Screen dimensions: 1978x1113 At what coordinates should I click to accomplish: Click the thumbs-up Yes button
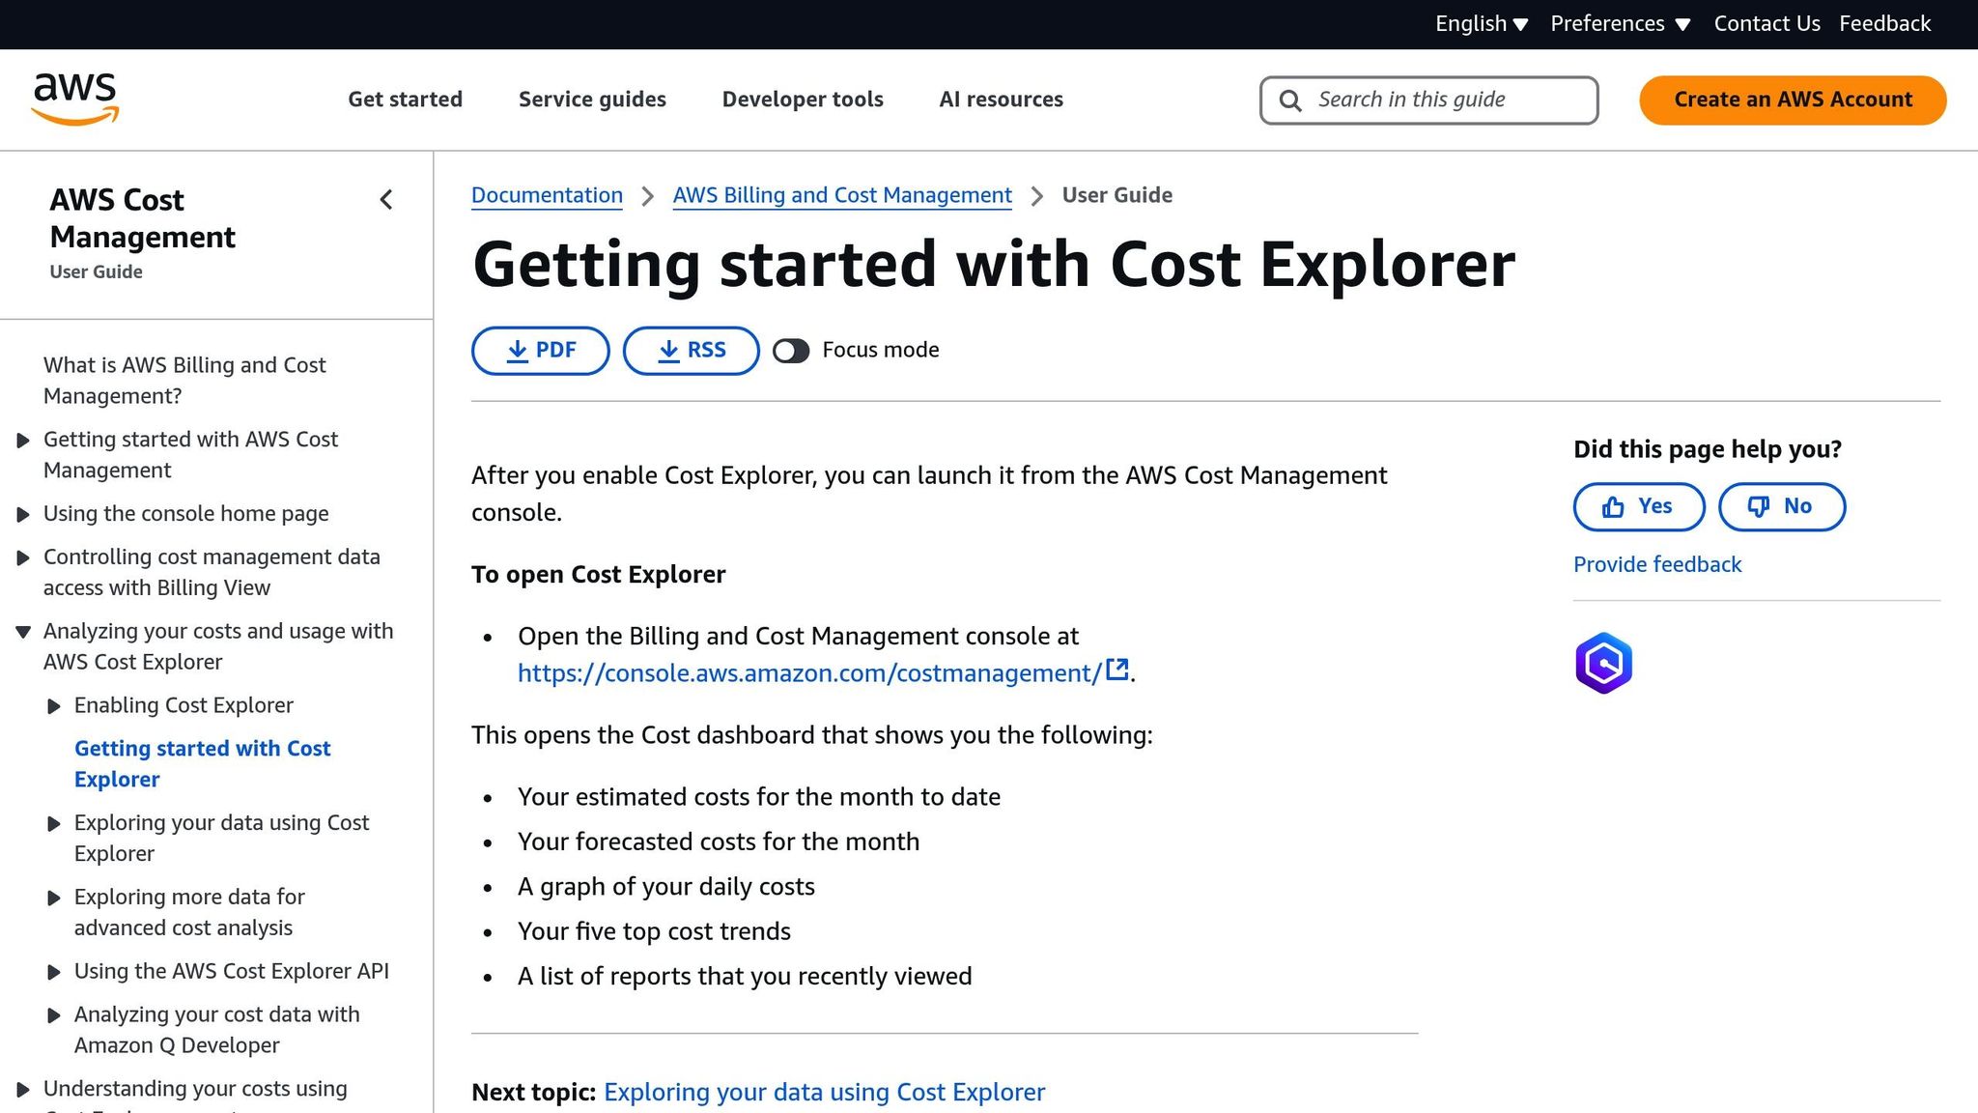[1638, 506]
